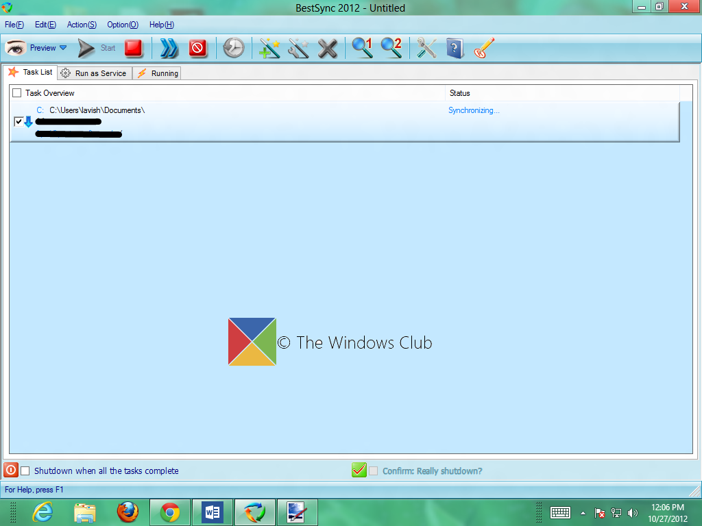Click the C:\Users\lavish\Documents\ path
Screen dimensions: 702x526
[97, 110]
